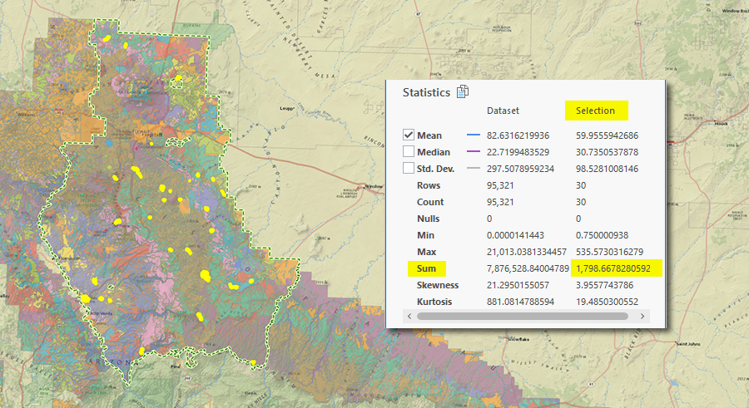Select Selection skewness value 3.9557743786
The width and height of the screenshot is (749, 408).
tap(604, 285)
